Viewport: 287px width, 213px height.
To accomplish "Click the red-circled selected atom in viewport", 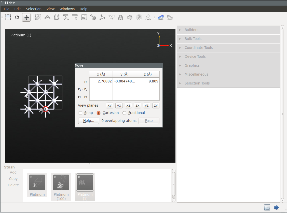I will tap(45, 109).
